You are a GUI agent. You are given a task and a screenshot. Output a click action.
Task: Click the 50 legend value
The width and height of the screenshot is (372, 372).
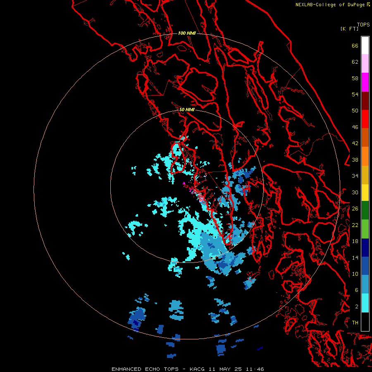pyautogui.click(x=355, y=111)
